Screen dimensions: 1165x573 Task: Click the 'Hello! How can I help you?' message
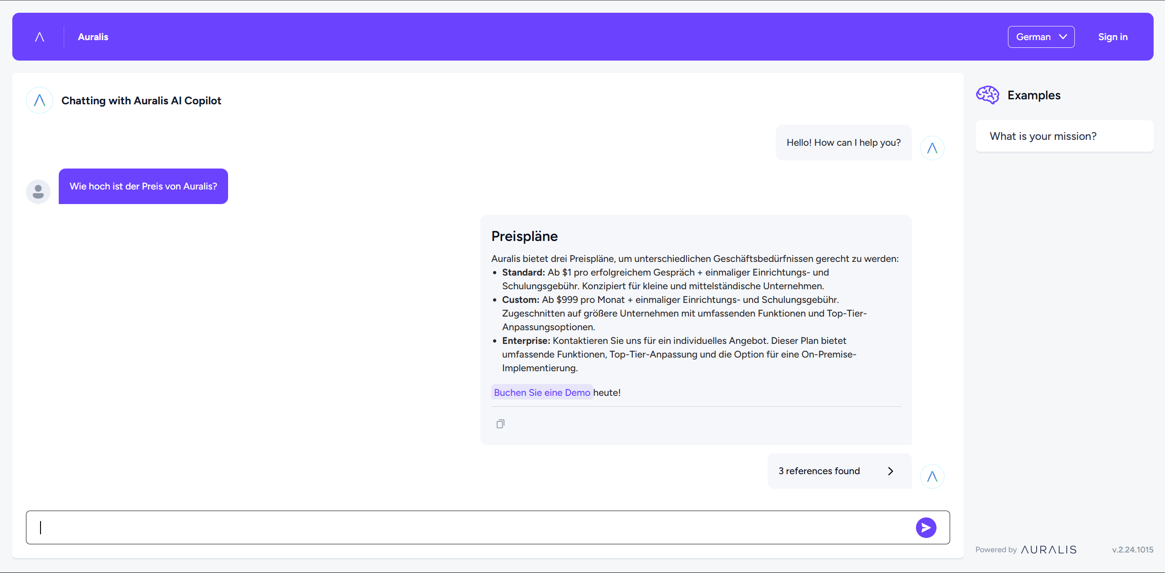click(844, 143)
